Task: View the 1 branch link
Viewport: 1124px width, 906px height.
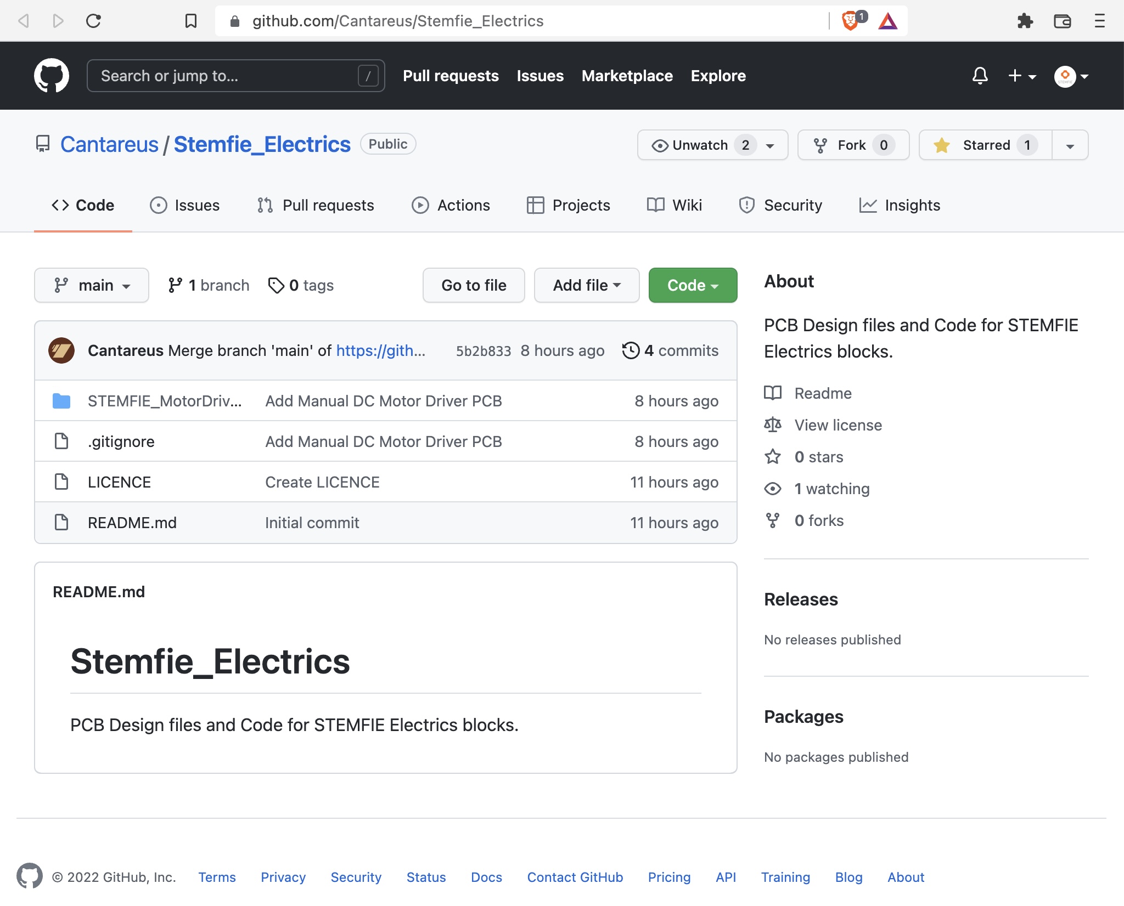Action: (x=209, y=285)
